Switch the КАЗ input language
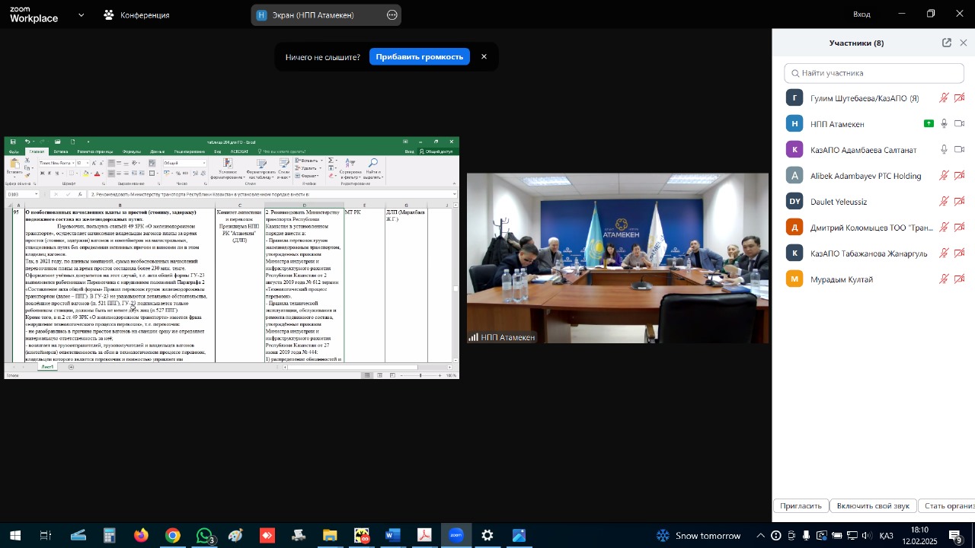Viewport: 975px width, 548px height. click(887, 536)
